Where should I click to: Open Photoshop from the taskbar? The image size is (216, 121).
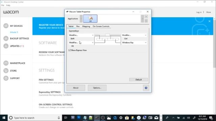[79, 118]
